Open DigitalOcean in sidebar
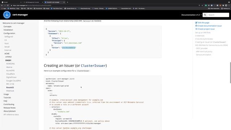 point(11,77)
